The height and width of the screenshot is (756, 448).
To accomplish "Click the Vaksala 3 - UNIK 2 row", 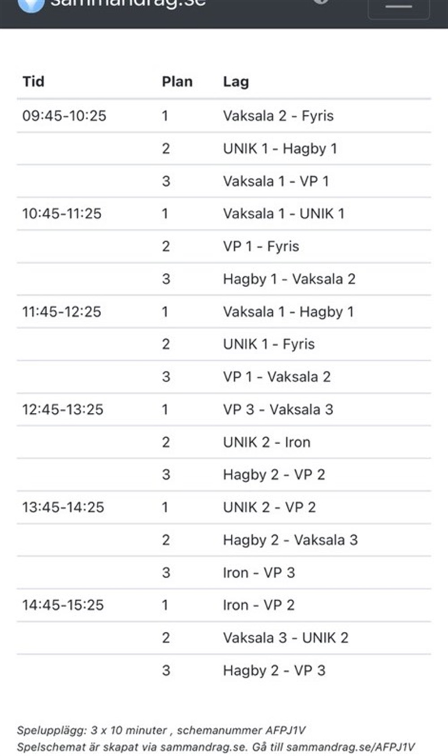I will [x=224, y=638].
